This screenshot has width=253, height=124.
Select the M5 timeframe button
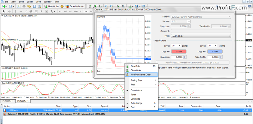pos(65,11)
